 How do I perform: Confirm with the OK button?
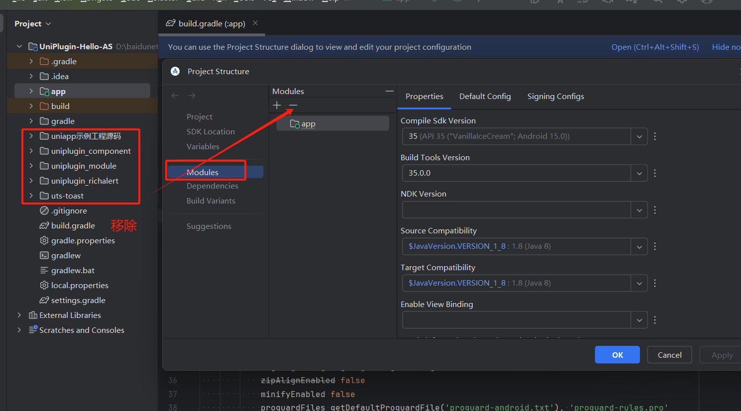pyautogui.click(x=618, y=355)
